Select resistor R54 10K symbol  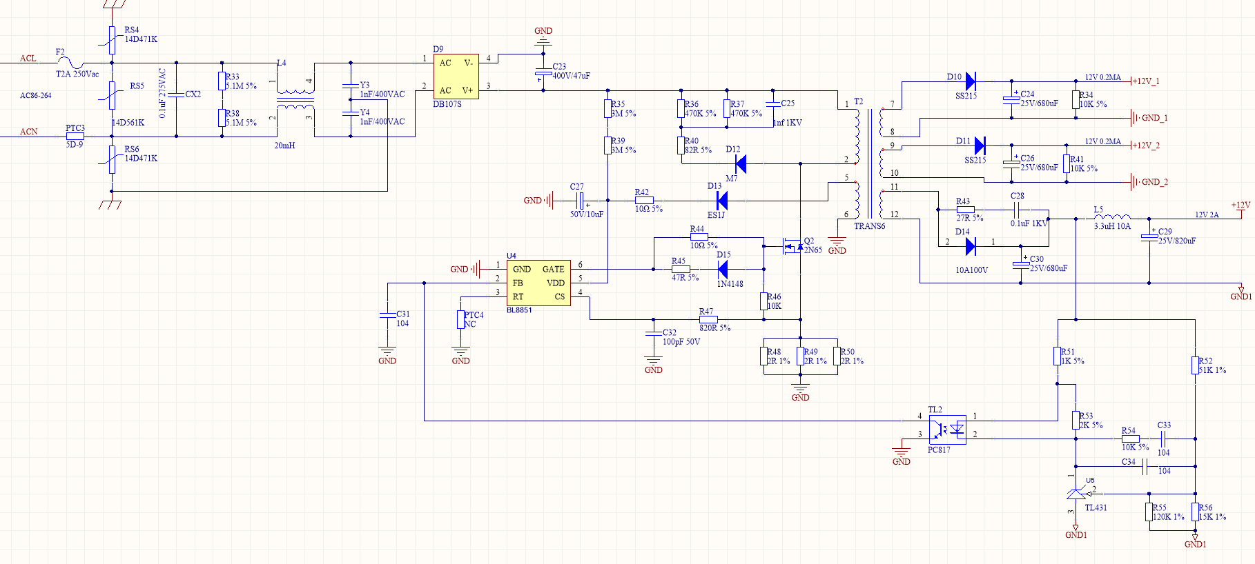[x=1130, y=439]
